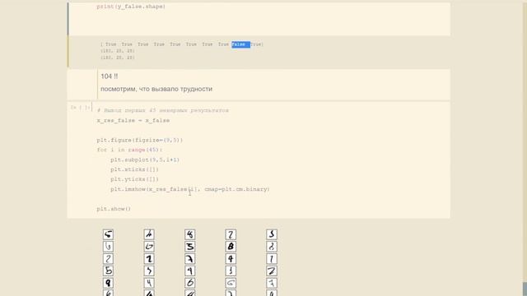The width and height of the screenshot is (527, 296).
Task: Click the True value right after highlighted False
Action: point(256,44)
